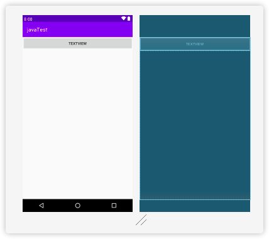The width and height of the screenshot is (269, 239).
Task: Click the blueprint region above the TEXTVIEW widget
Action: click(195, 26)
